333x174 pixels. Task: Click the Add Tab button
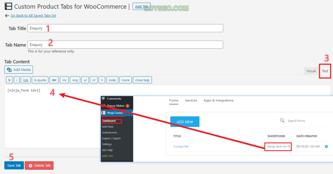142,7
